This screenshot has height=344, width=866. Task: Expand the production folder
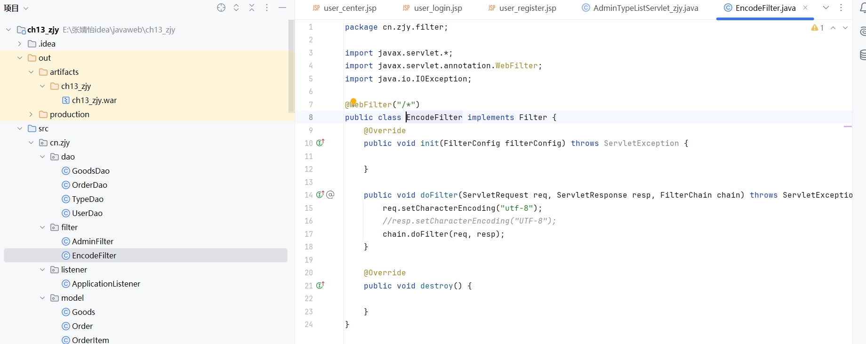point(31,114)
